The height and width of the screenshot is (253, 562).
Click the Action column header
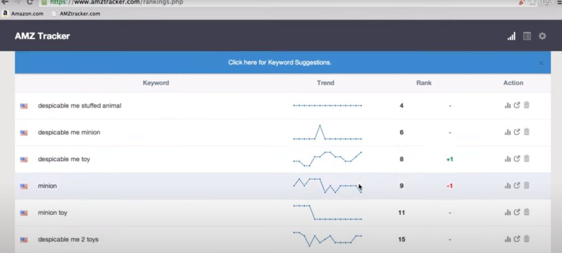(x=513, y=83)
